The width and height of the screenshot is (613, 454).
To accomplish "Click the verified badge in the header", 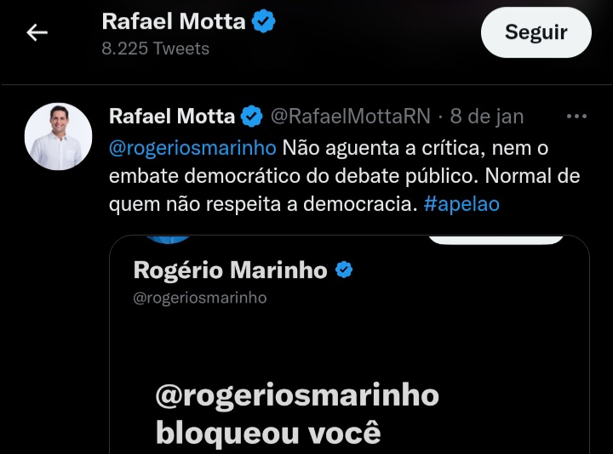I will pyautogui.click(x=263, y=21).
